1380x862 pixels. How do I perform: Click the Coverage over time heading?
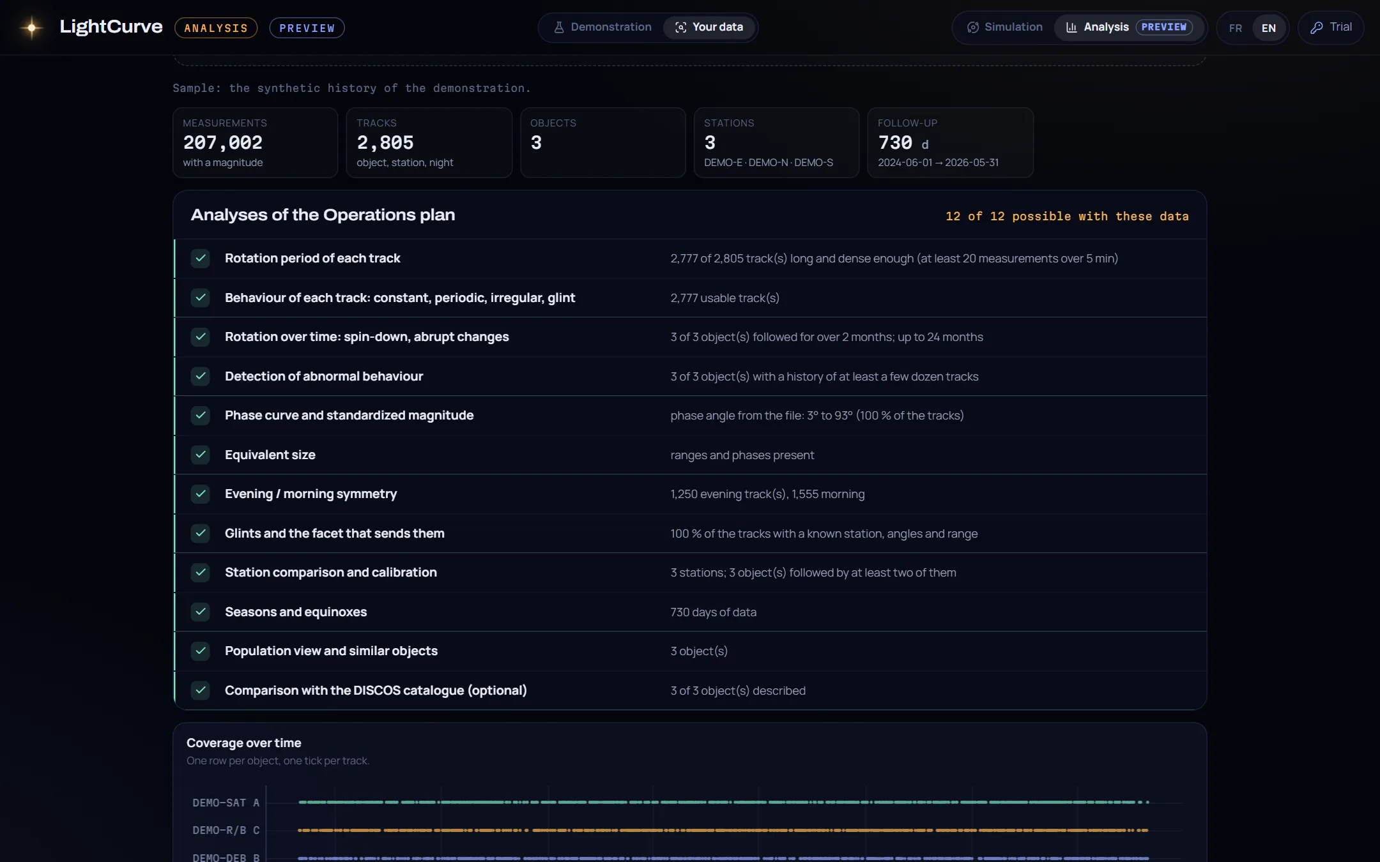coord(244,743)
